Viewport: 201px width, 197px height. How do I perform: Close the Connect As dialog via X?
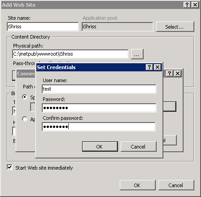point(178,74)
